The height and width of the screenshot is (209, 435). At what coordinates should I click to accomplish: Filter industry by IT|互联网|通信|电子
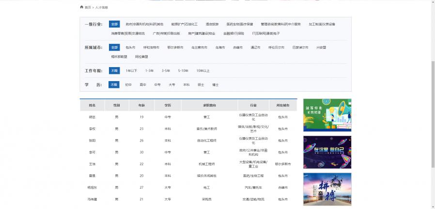coord(266,33)
